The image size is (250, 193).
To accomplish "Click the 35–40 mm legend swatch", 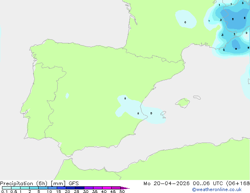I will tap(98, 188).
